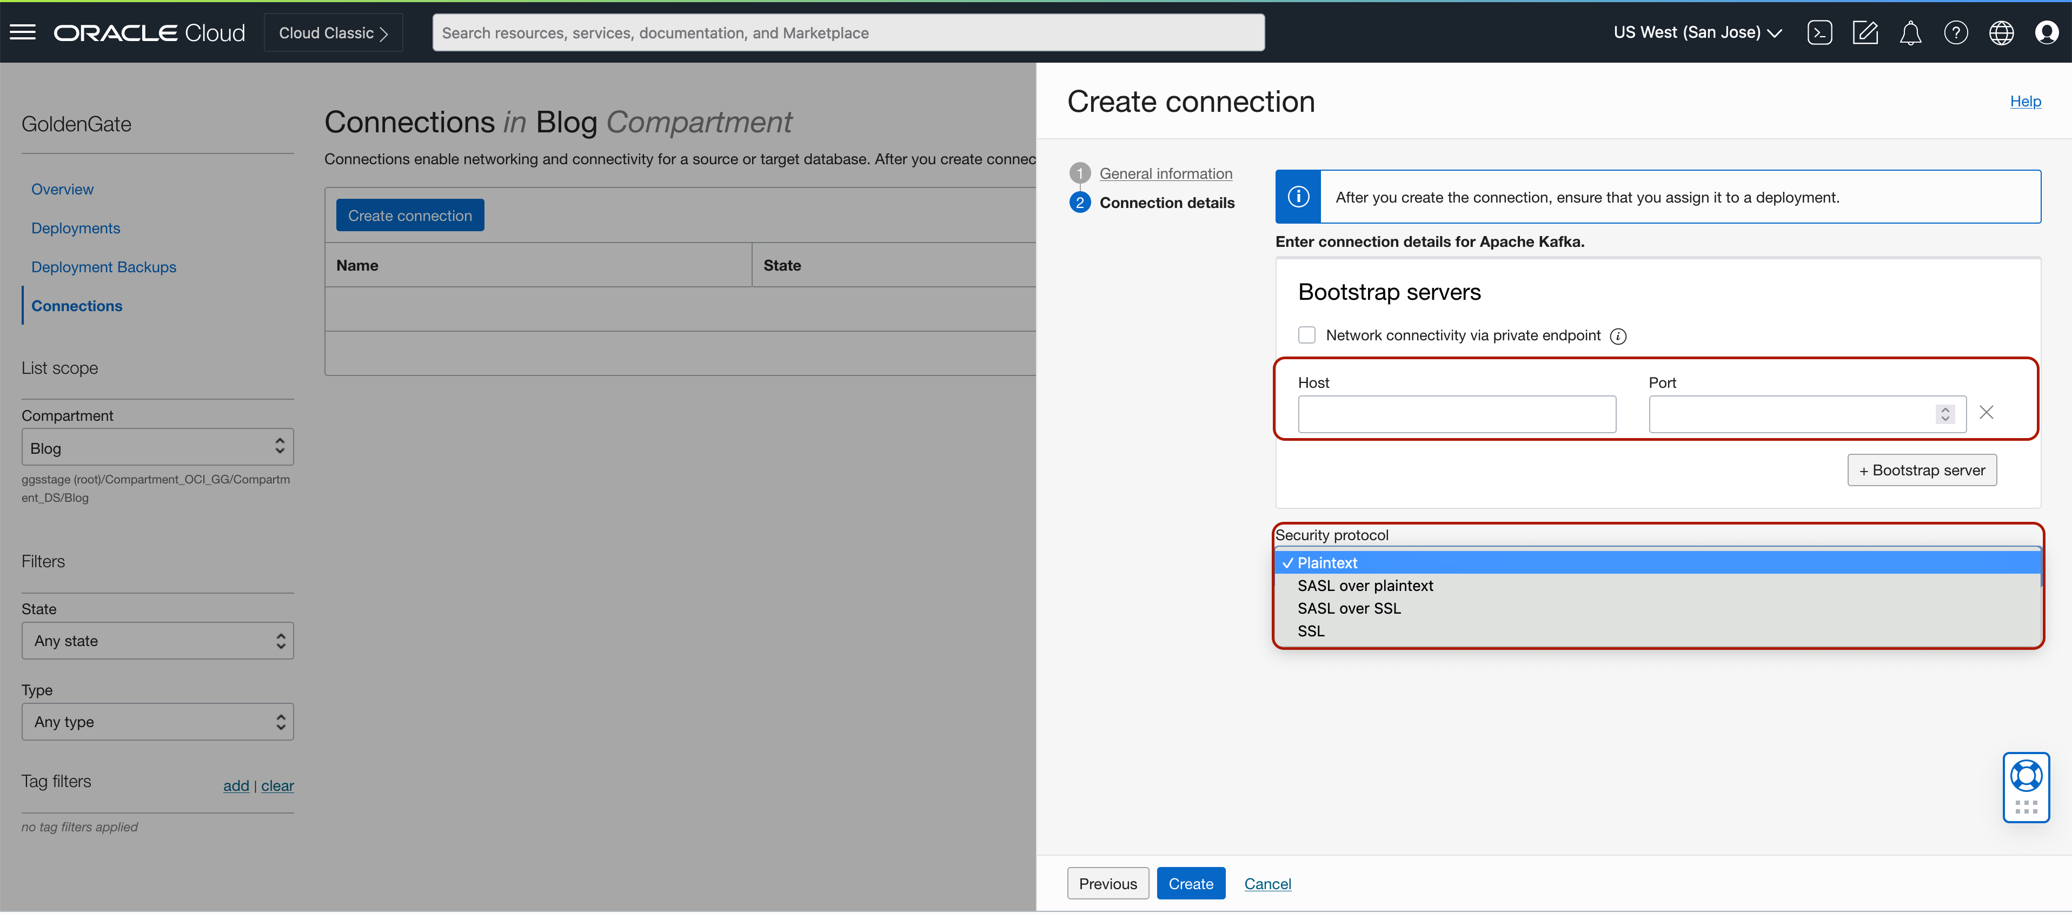Image resolution: width=2072 pixels, height=914 pixels.
Task: Expand the US West region selector
Action: click(x=1698, y=32)
